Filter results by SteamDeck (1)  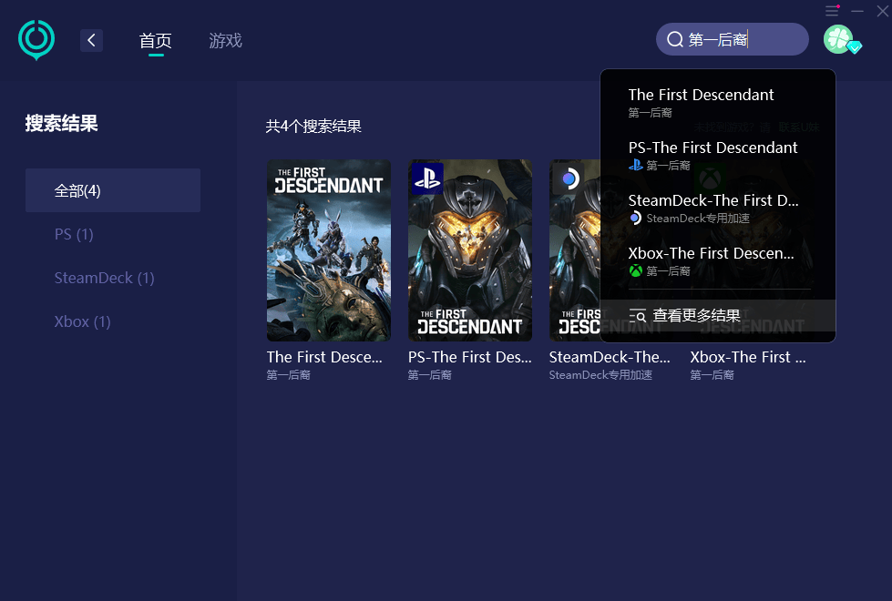104,278
